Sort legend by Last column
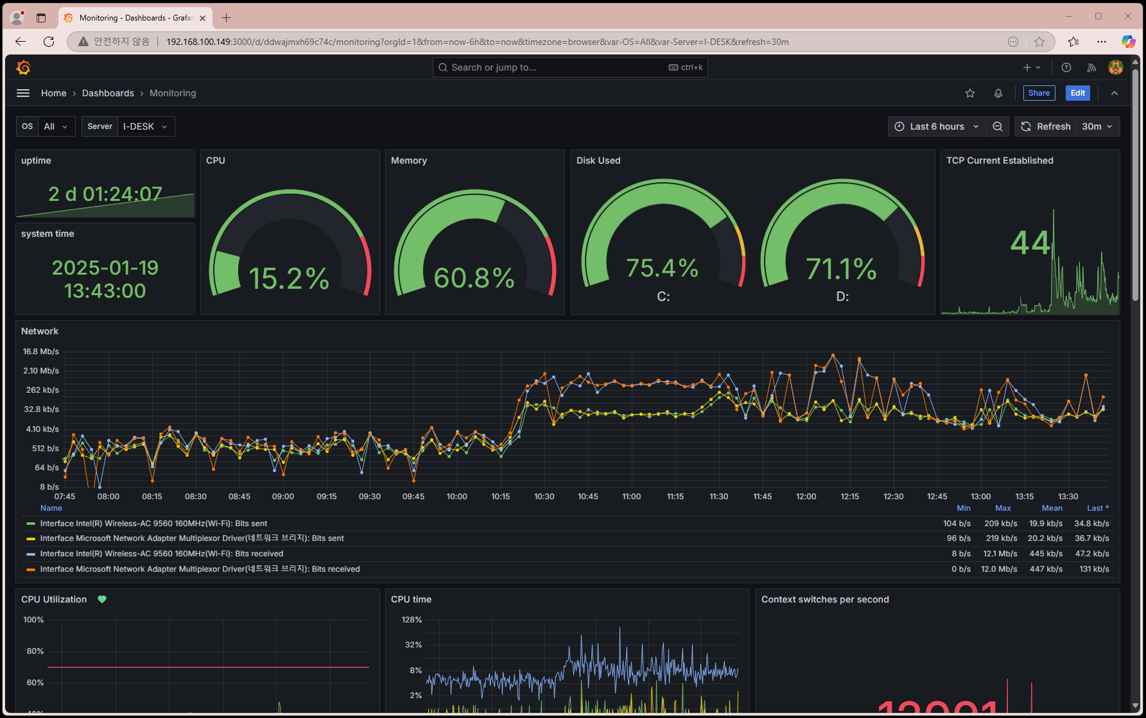 point(1098,508)
